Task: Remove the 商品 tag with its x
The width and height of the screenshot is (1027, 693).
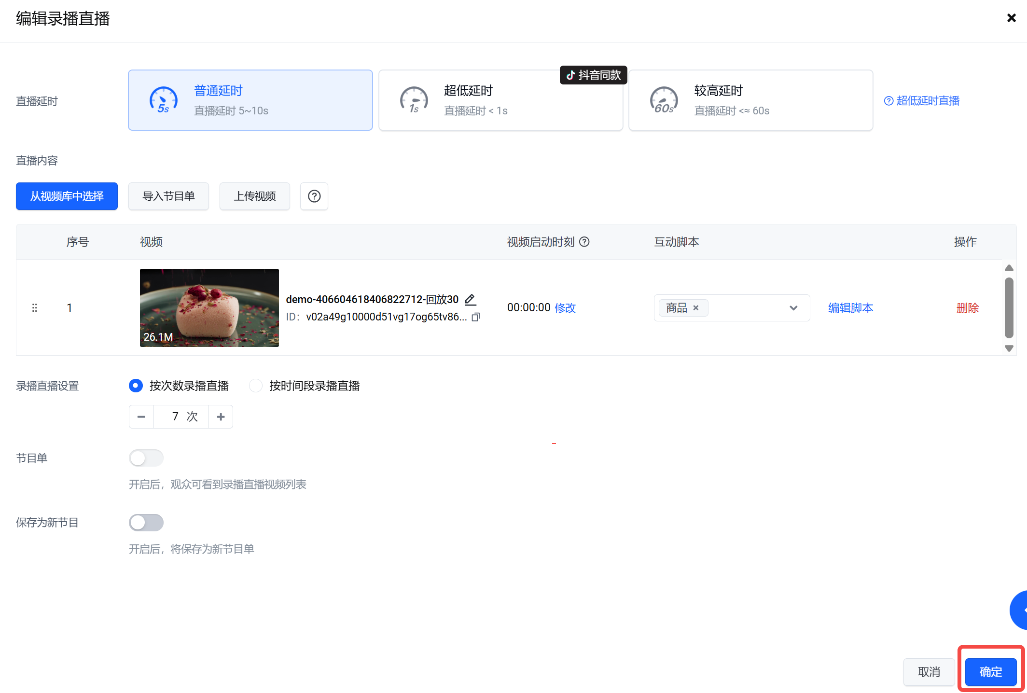Action: [x=696, y=308]
